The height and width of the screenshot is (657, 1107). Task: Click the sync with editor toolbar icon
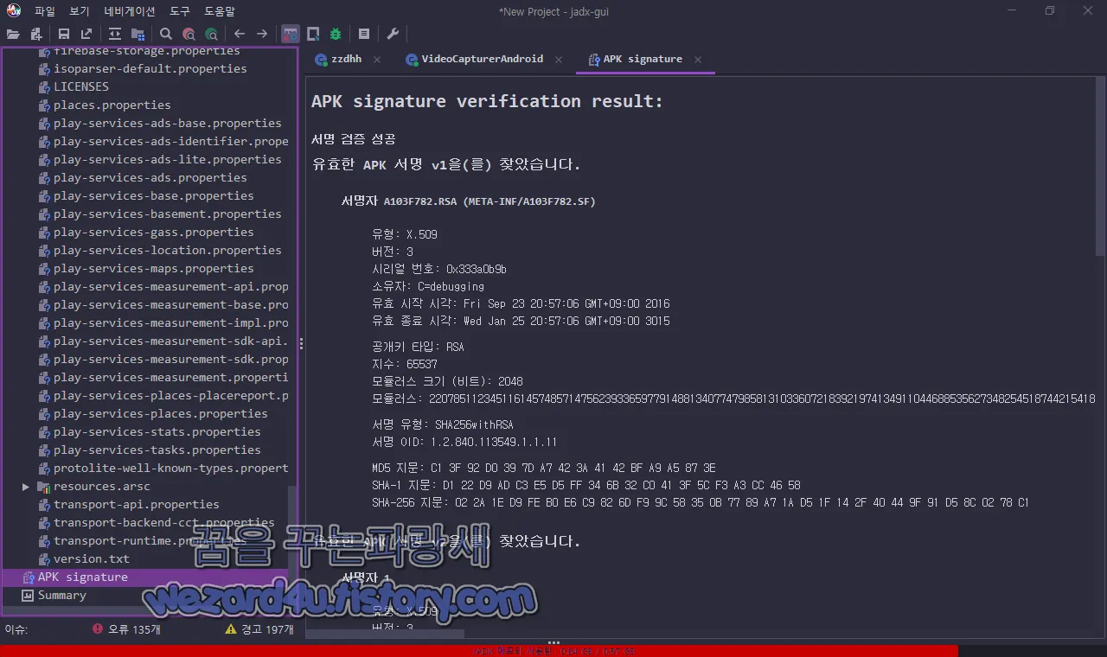(x=115, y=34)
